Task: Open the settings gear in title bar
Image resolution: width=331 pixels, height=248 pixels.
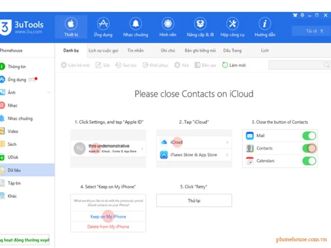Action: coord(302,15)
